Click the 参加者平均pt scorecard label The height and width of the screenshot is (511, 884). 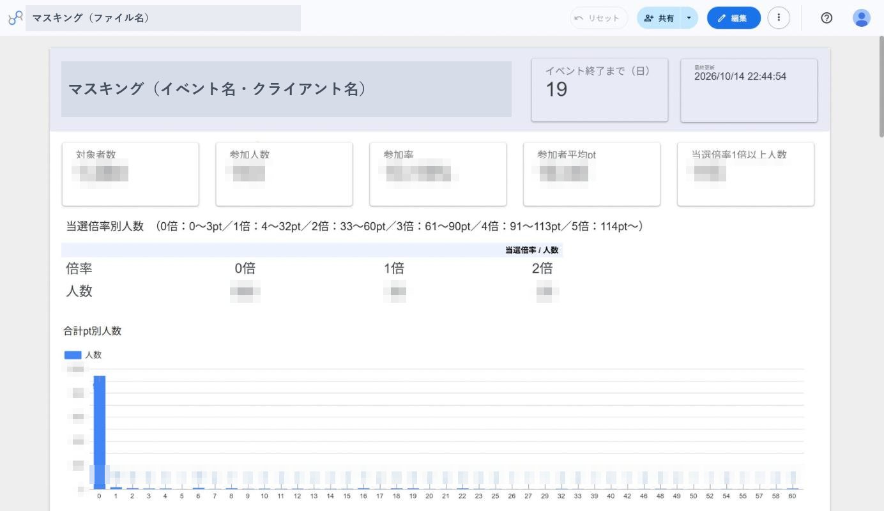(567, 155)
